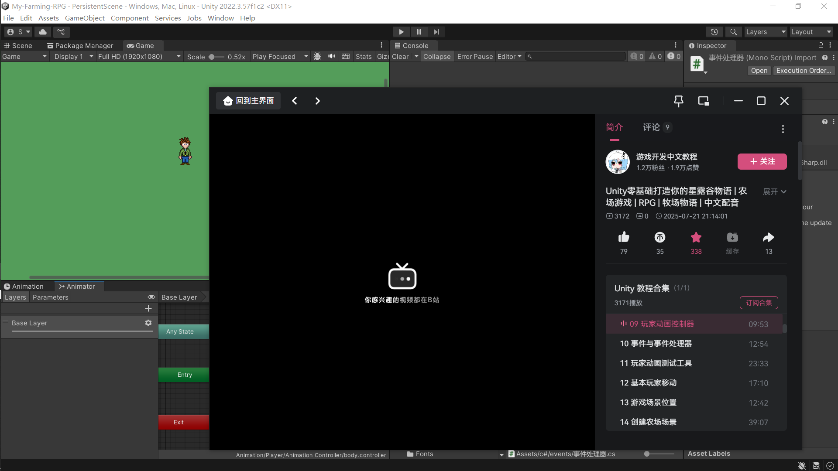Open the Layers dropdown
Image resolution: width=838 pixels, height=471 pixels.
tap(765, 32)
